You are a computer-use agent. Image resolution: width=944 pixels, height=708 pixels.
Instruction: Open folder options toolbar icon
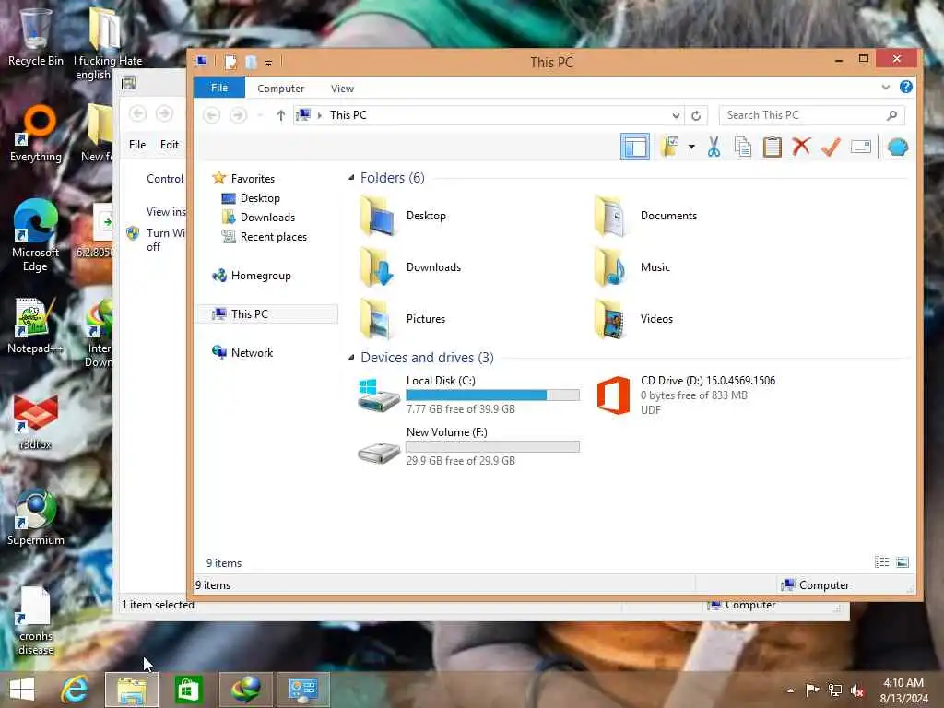[x=669, y=147]
